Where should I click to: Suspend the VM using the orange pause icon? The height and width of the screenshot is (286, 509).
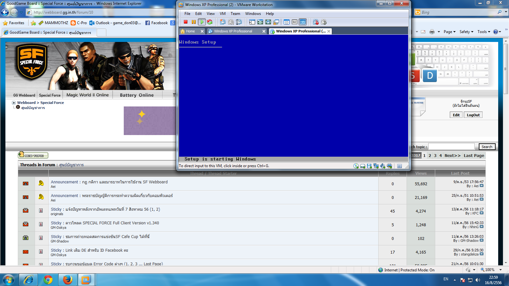193,22
